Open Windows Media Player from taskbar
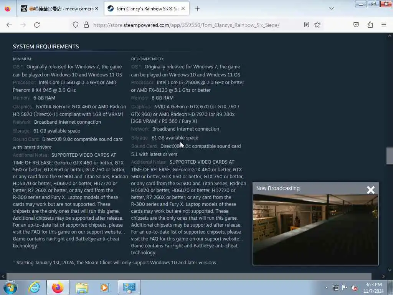Image resolution: width=393 pixels, height=295 pixels. coord(105,287)
